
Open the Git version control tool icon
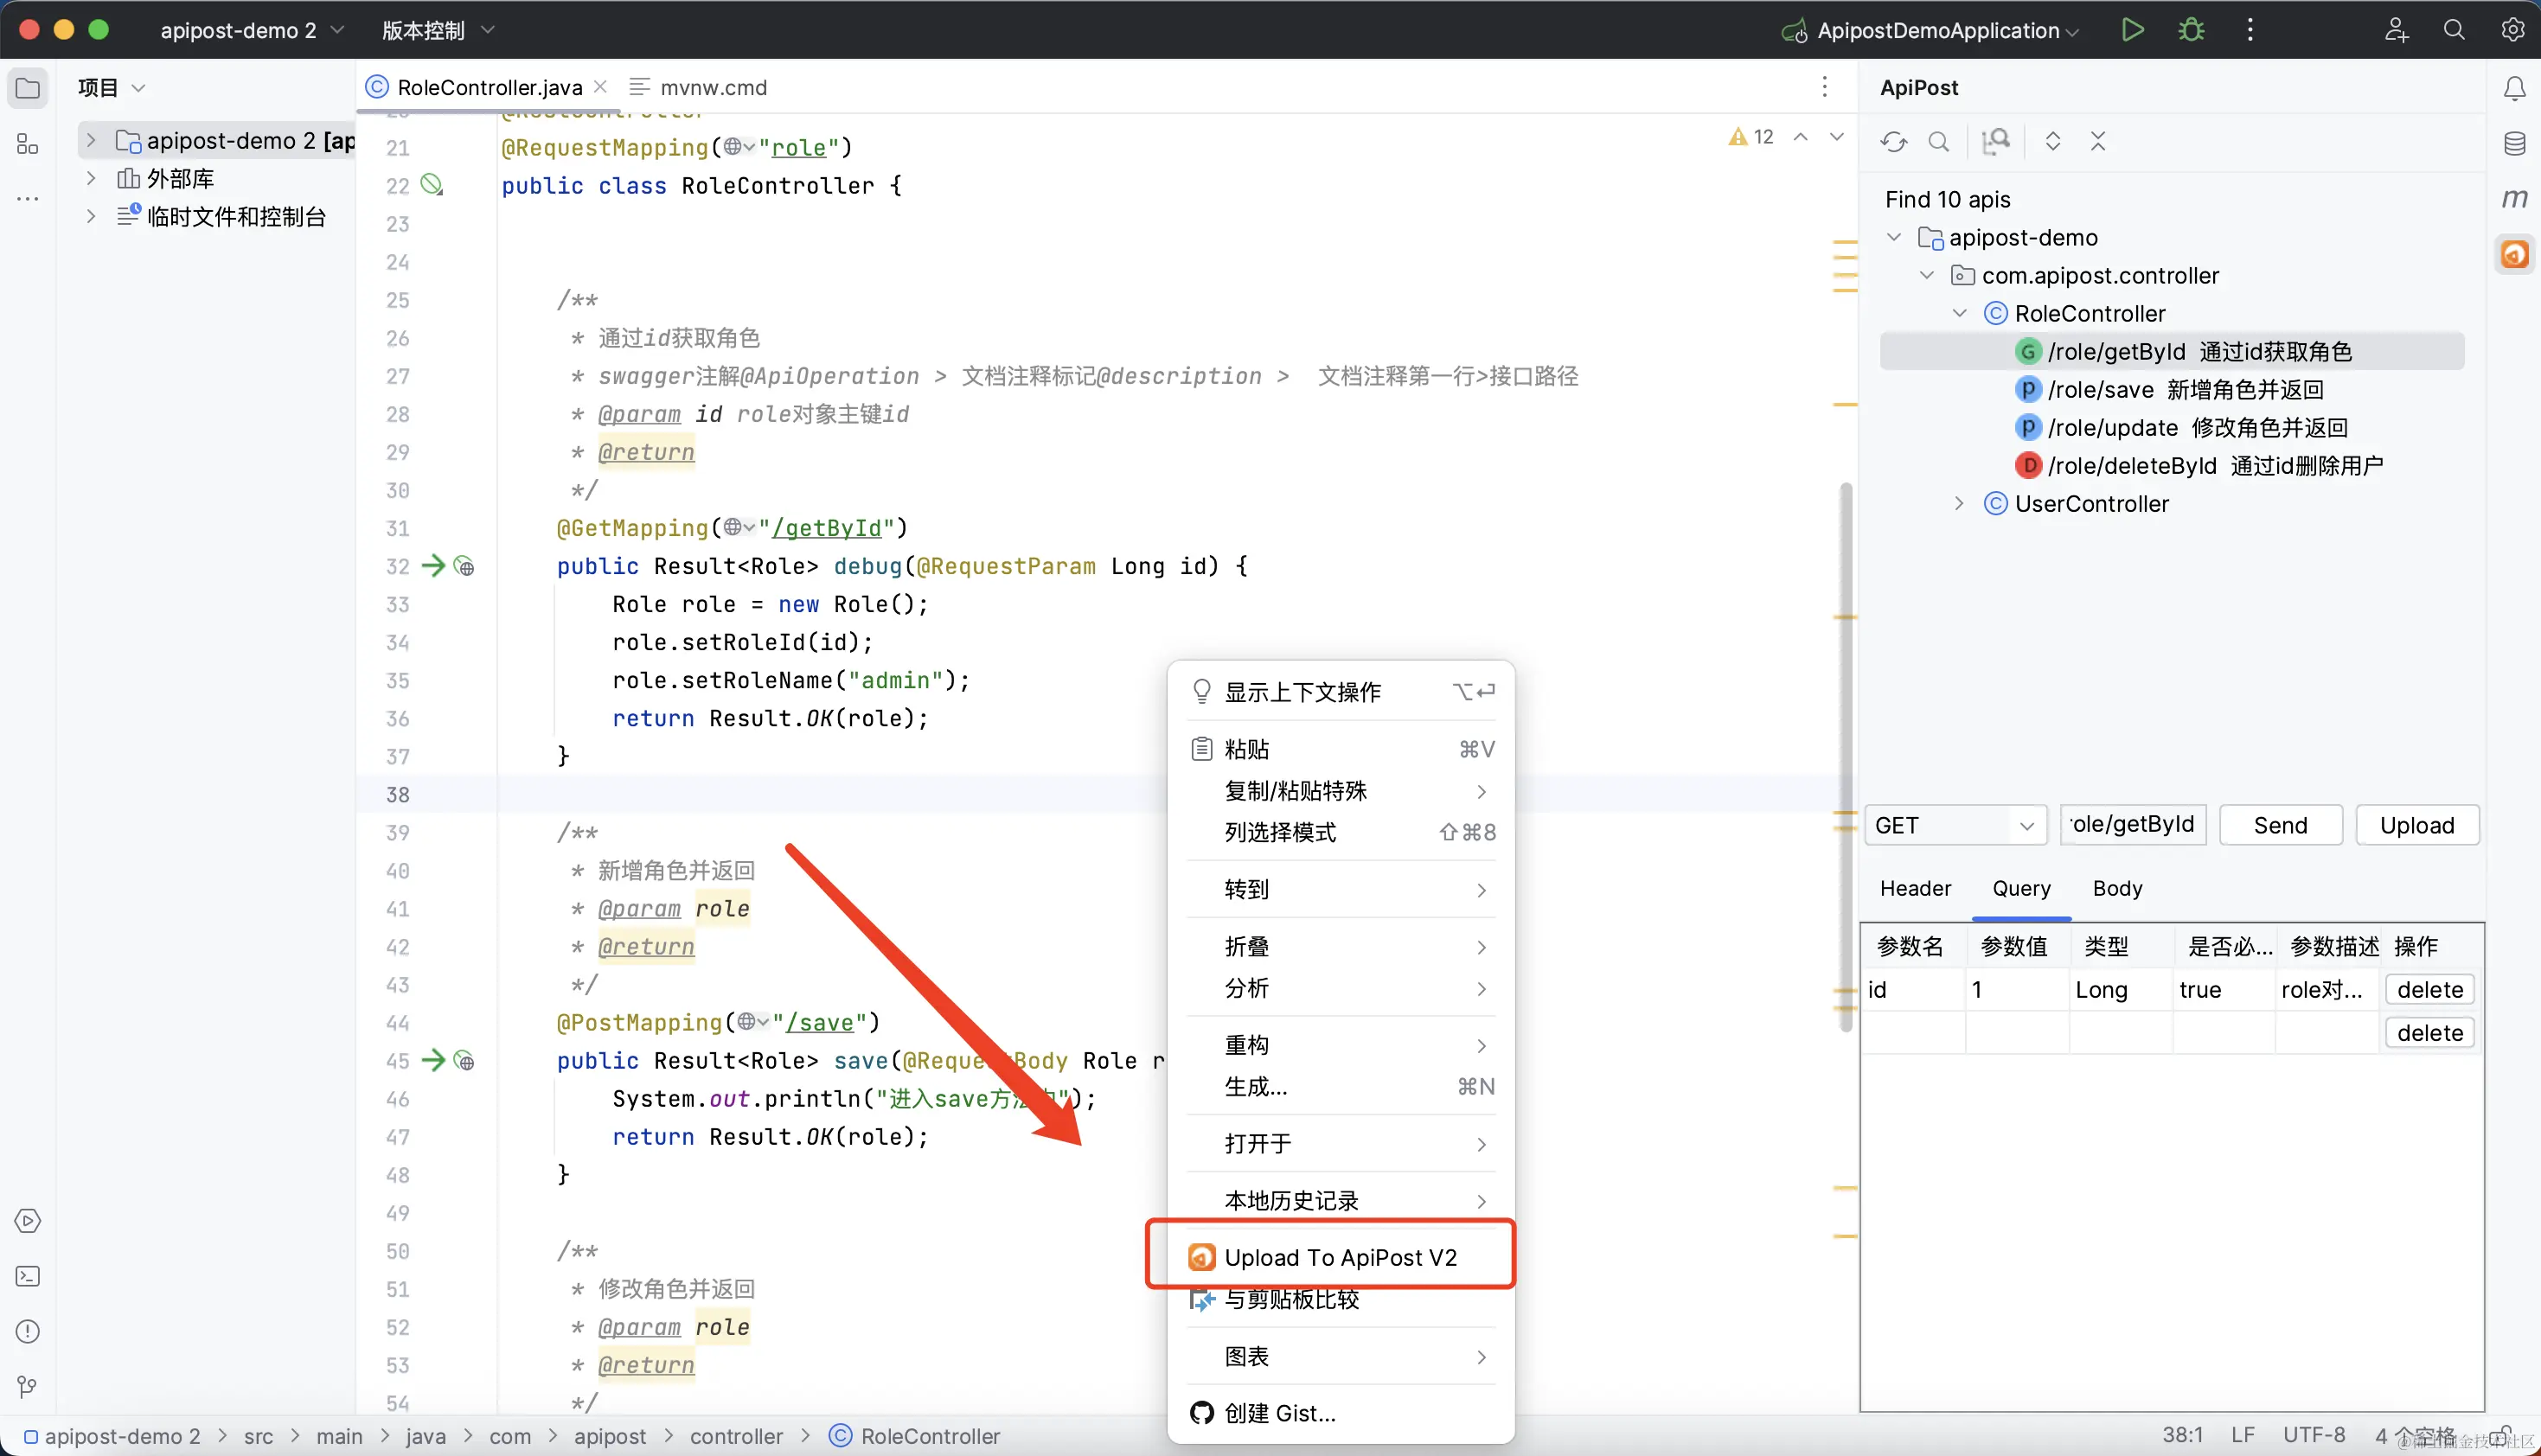click(x=28, y=1386)
